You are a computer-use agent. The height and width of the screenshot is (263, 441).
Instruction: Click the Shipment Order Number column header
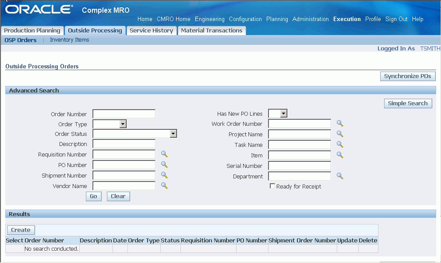coord(302,241)
